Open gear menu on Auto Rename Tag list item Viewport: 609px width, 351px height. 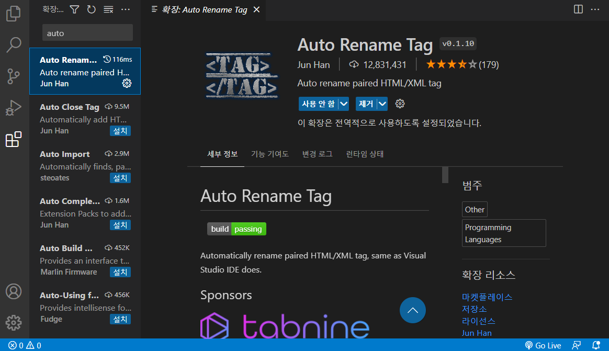(x=127, y=83)
